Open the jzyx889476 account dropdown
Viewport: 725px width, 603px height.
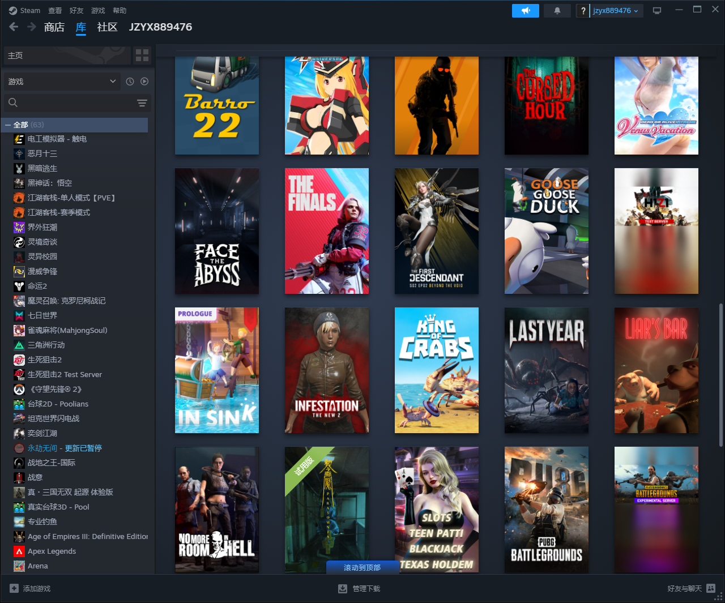click(616, 11)
